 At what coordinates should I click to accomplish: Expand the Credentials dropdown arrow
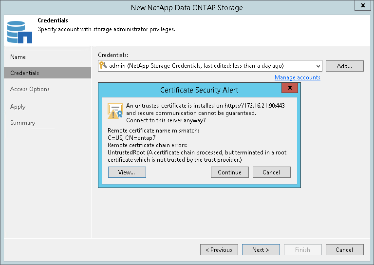click(318, 66)
